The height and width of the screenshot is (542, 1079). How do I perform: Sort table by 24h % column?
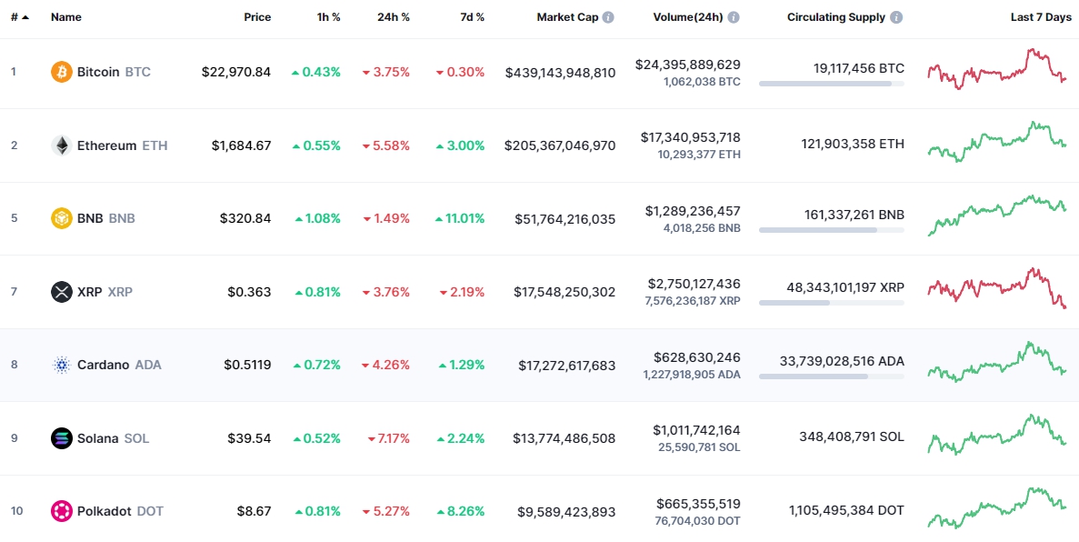tap(394, 17)
